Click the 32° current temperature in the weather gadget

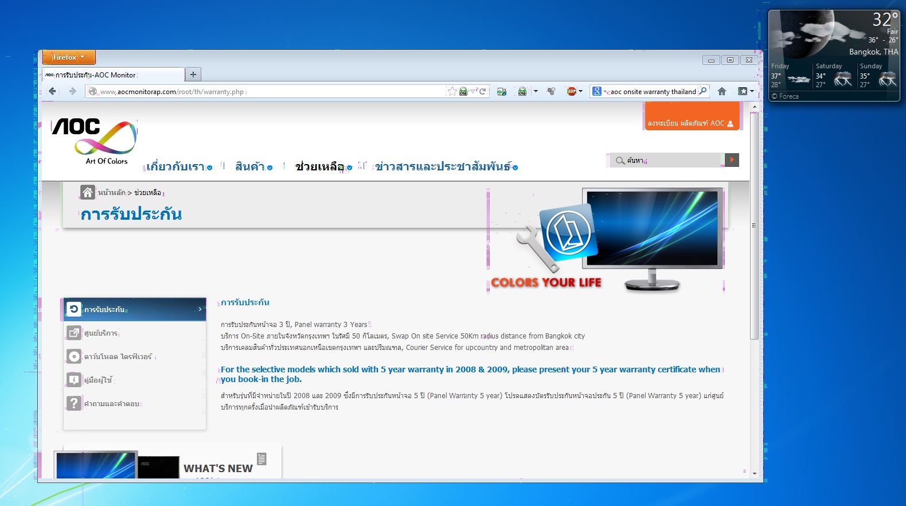tap(885, 20)
